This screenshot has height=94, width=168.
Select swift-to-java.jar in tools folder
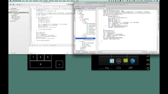86,46
